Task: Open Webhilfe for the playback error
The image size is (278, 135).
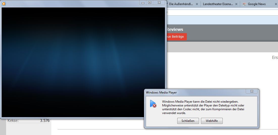Action: [212, 121]
